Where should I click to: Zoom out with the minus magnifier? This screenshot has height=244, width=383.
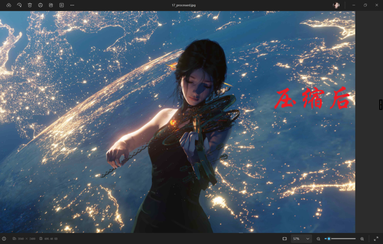point(318,239)
